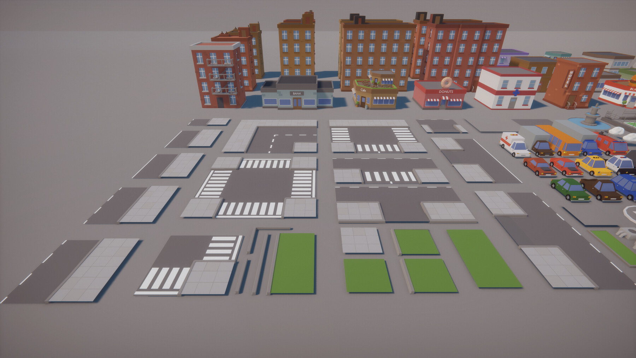
Task: Click the blue medical cross on the hospital
Action: point(517,93)
